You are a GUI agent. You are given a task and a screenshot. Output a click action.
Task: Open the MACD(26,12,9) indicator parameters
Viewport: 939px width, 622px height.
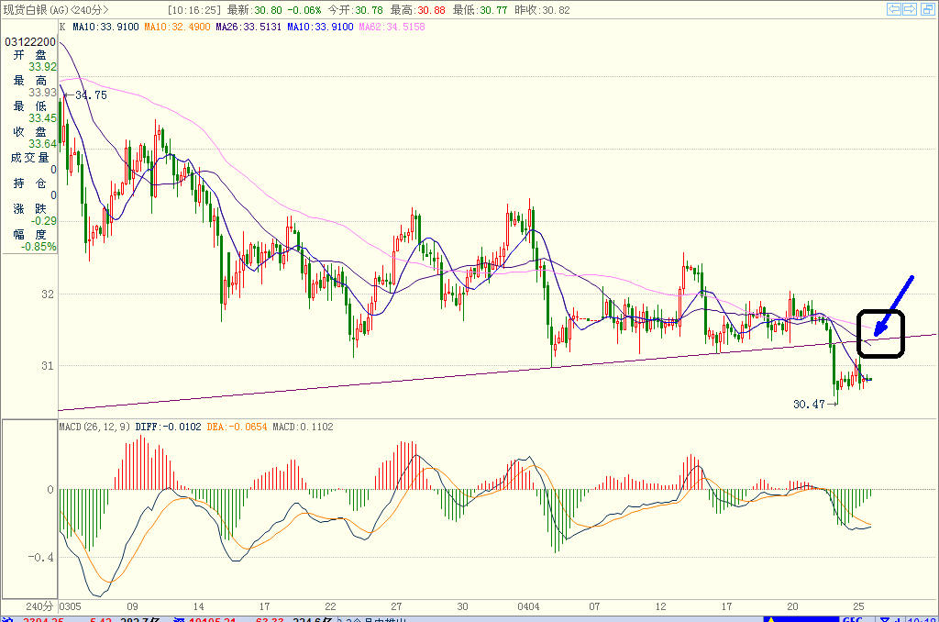[94, 427]
